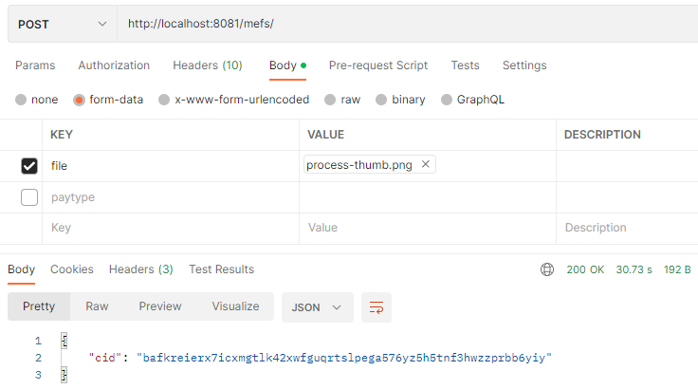Select the raw body type option
Screen dimensions: 698x389
(330, 100)
